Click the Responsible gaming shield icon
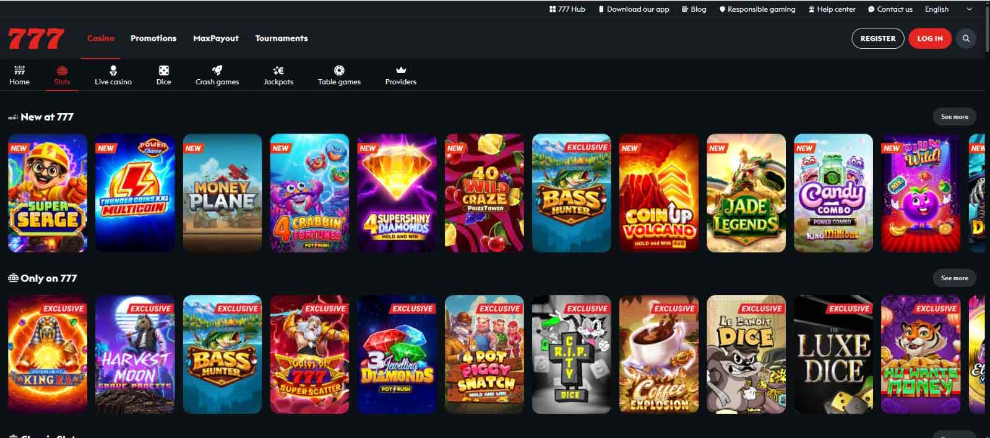The image size is (990, 438). pyautogui.click(x=722, y=9)
